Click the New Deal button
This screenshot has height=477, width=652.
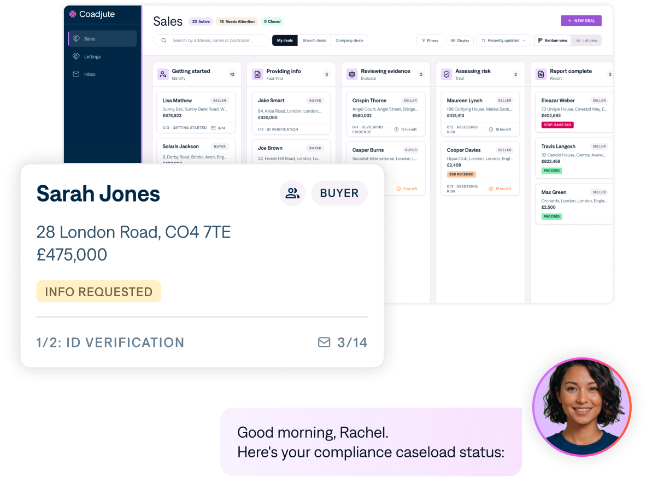(581, 21)
